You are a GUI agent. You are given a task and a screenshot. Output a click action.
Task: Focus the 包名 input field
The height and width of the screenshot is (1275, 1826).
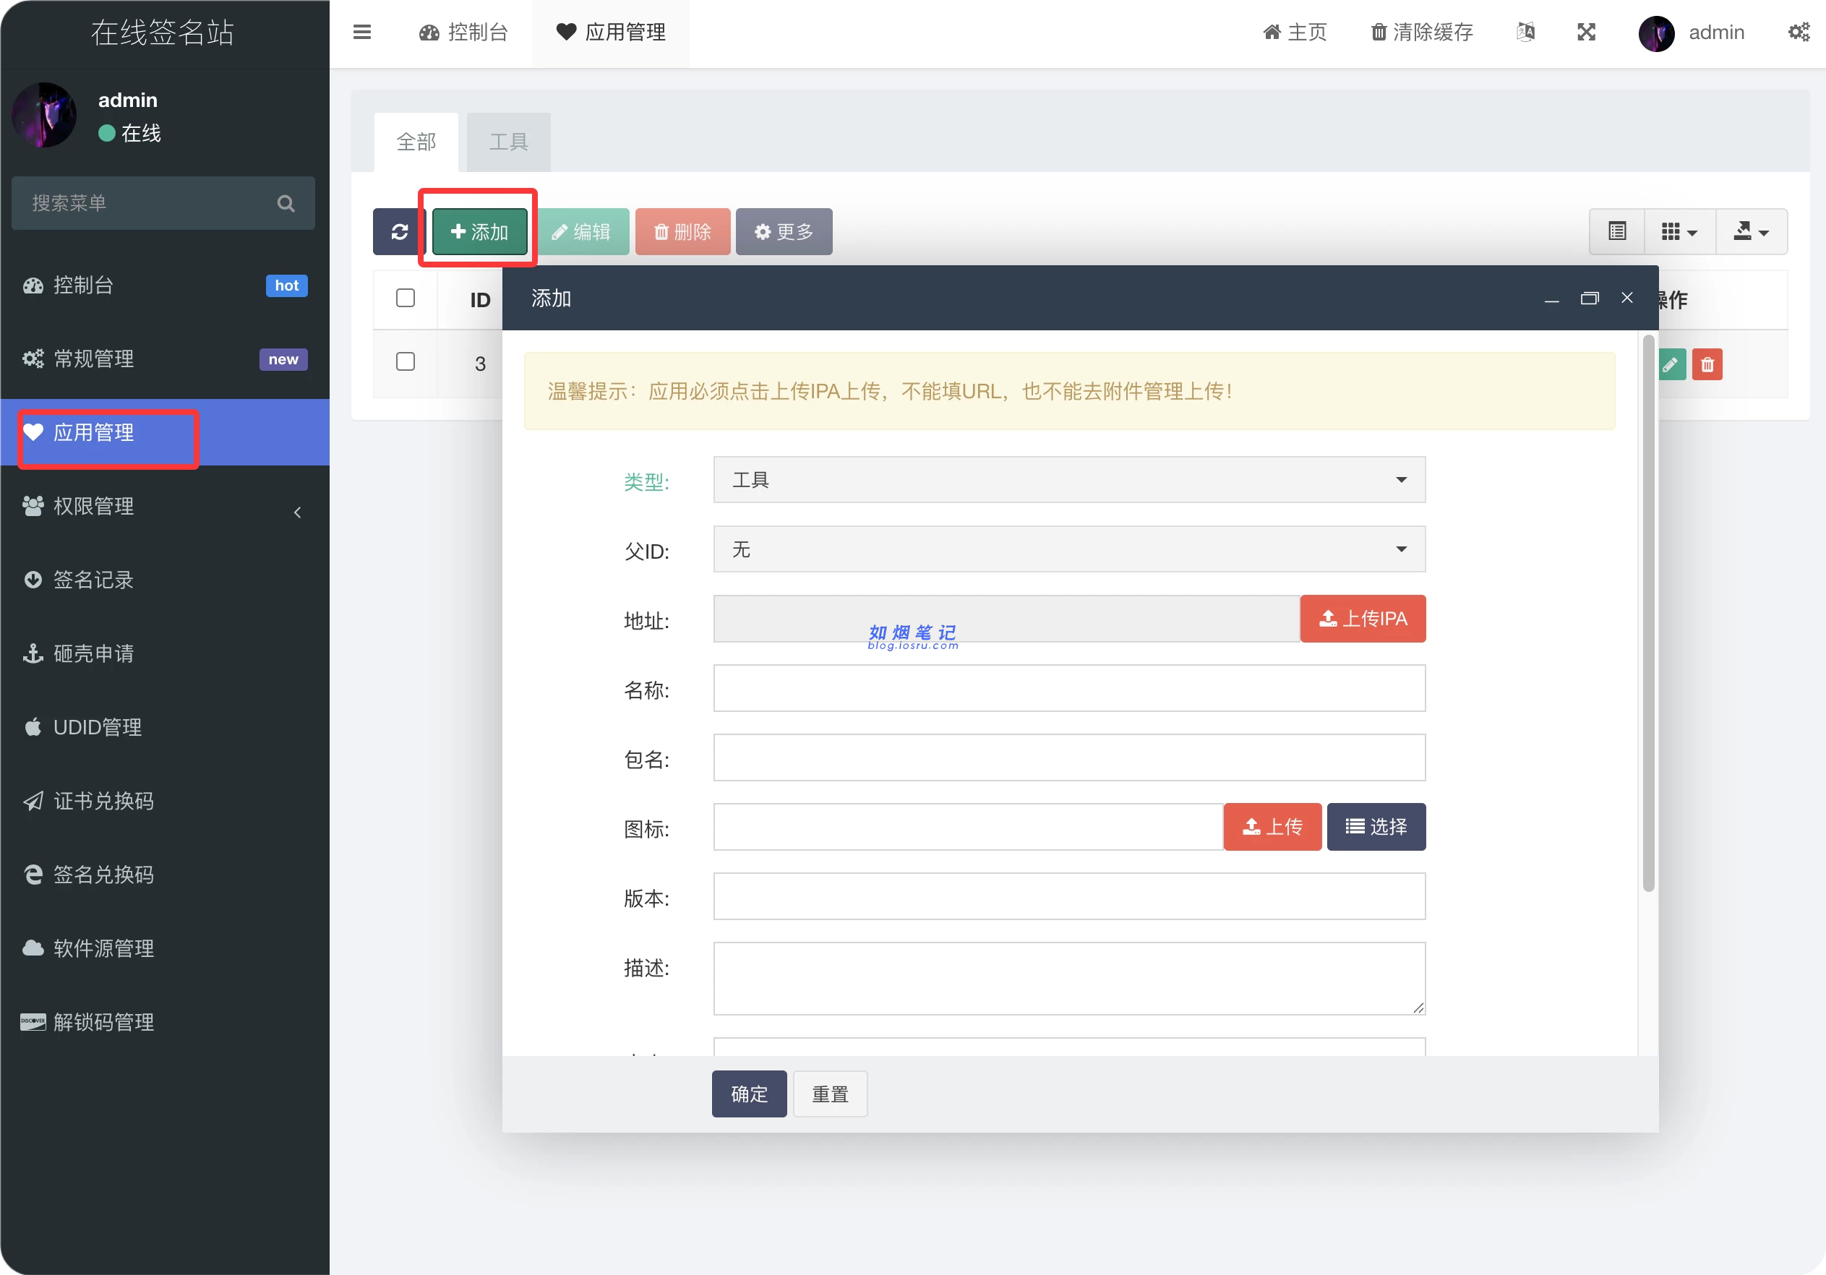tap(1069, 757)
